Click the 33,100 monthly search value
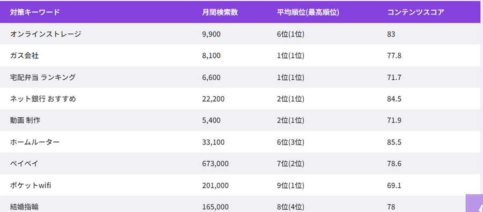Image resolution: width=483 pixels, height=212 pixels. (214, 142)
